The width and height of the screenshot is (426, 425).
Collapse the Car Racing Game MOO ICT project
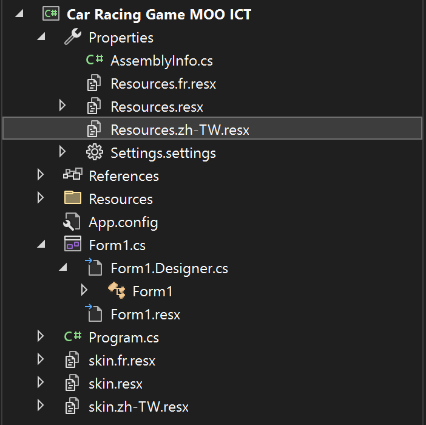(19, 14)
